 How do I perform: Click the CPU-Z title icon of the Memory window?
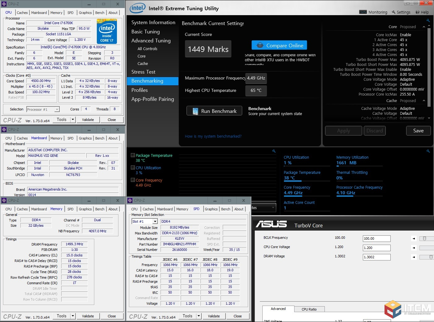point(4,200)
